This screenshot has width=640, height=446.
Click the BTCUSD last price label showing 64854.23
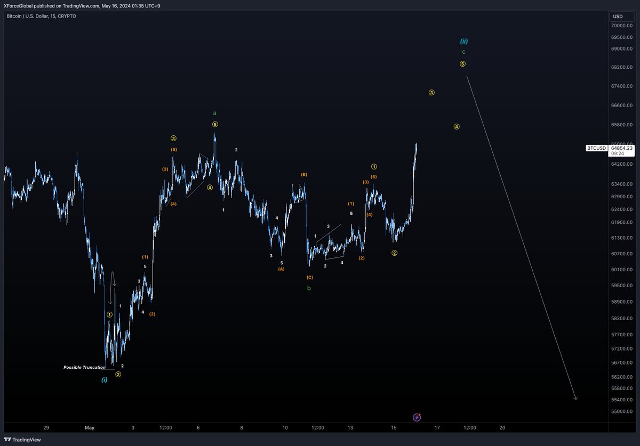click(x=610, y=148)
